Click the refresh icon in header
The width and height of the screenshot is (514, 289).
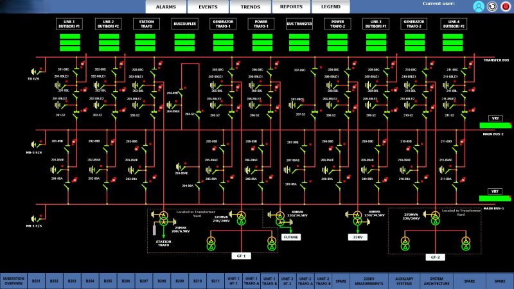click(x=492, y=7)
